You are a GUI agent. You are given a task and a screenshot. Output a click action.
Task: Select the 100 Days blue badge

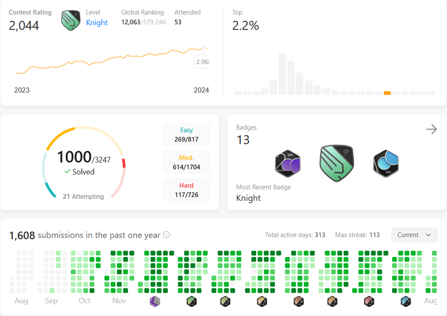point(386,163)
